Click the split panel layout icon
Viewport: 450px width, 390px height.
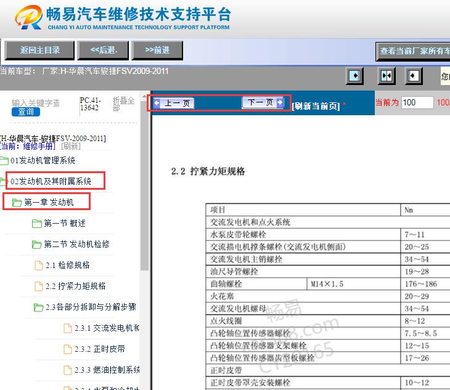(387, 76)
